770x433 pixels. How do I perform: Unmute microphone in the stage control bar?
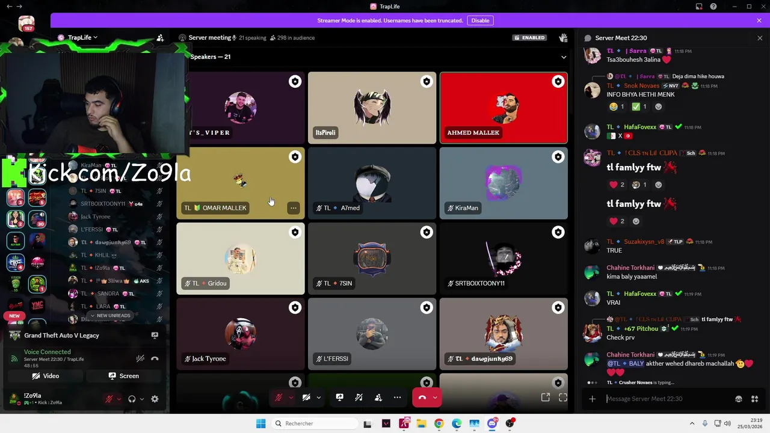pos(279,398)
